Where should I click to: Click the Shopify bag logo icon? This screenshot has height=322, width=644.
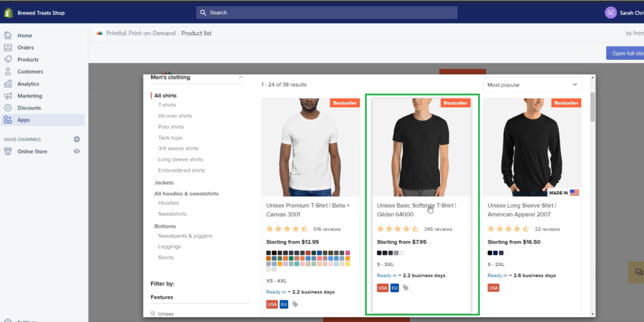[8, 13]
